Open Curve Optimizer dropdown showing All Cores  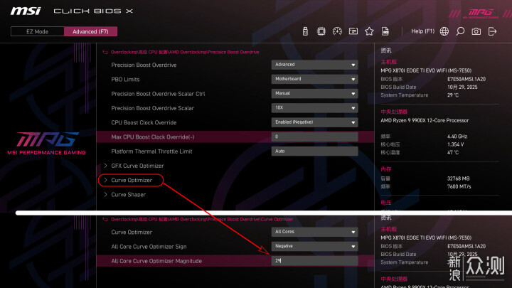(x=314, y=232)
